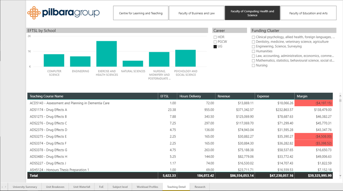Tick Humanities funding cluster checkbox
Screen dimensions: 343x191
(253, 51)
